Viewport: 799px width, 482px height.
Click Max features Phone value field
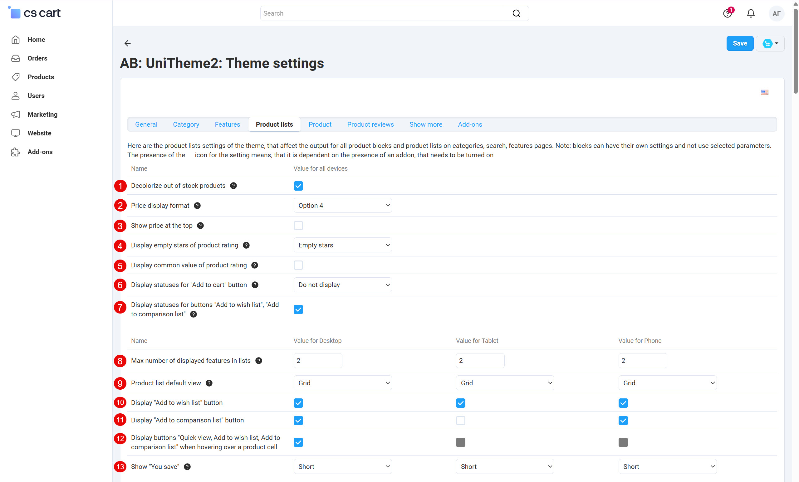(643, 360)
